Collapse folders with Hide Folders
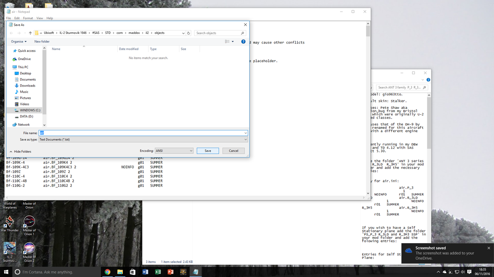This screenshot has width=494, height=277. (x=20, y=152)
